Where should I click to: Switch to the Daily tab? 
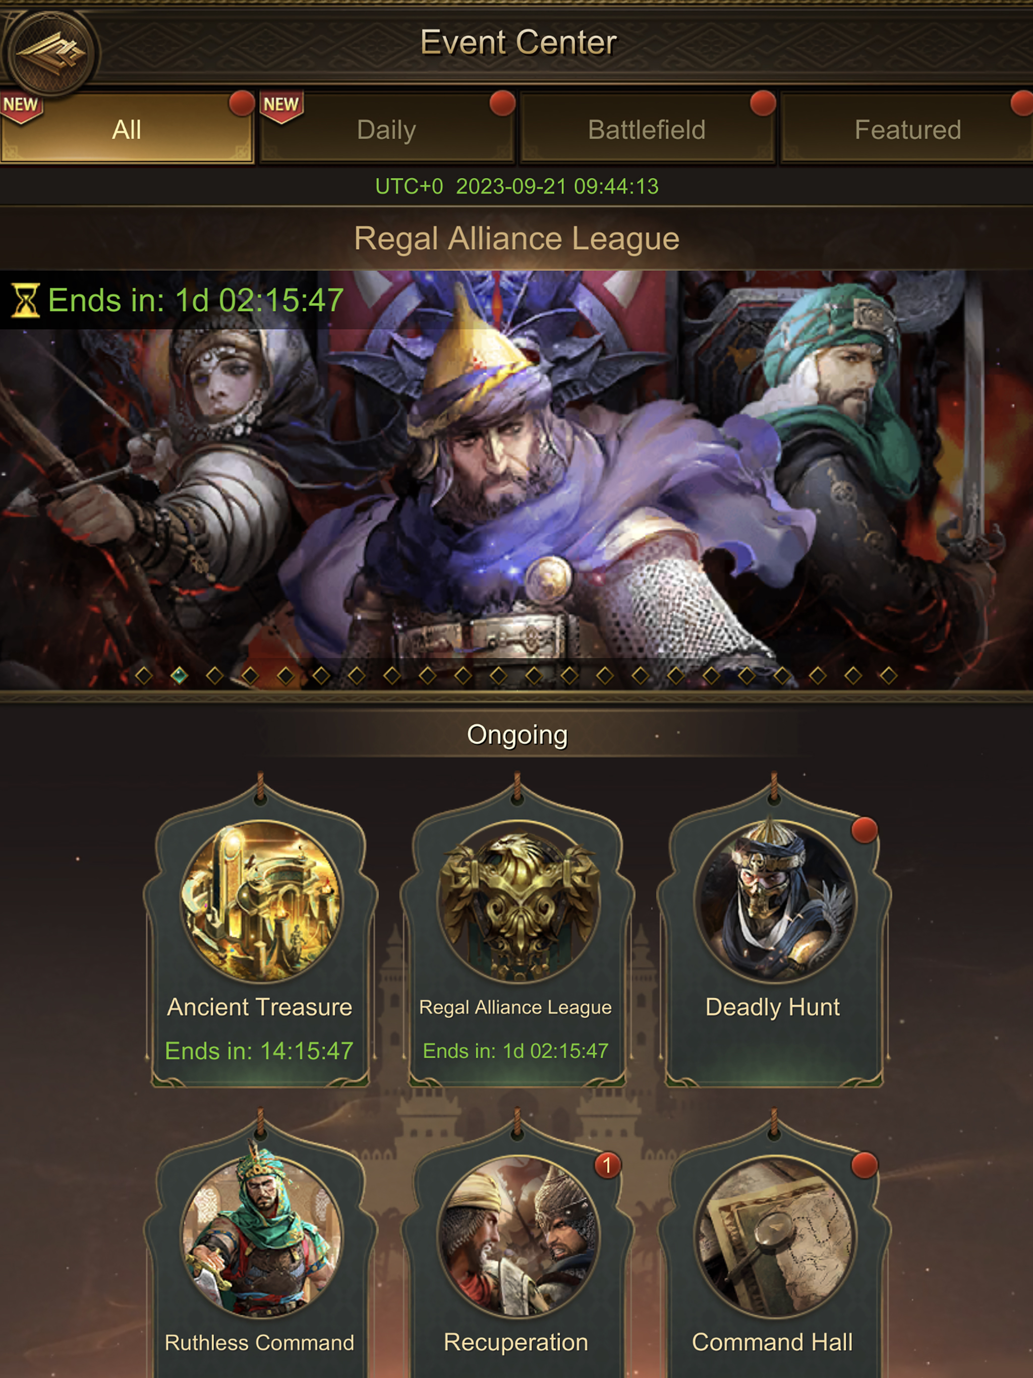coord(387,129)
